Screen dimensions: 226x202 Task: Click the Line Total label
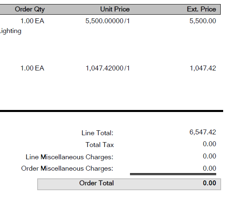pos(97,133)
